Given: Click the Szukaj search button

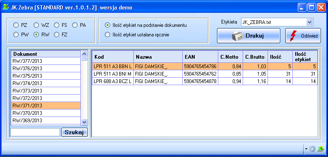Looking at the screenshot, I should click(75, 132).
